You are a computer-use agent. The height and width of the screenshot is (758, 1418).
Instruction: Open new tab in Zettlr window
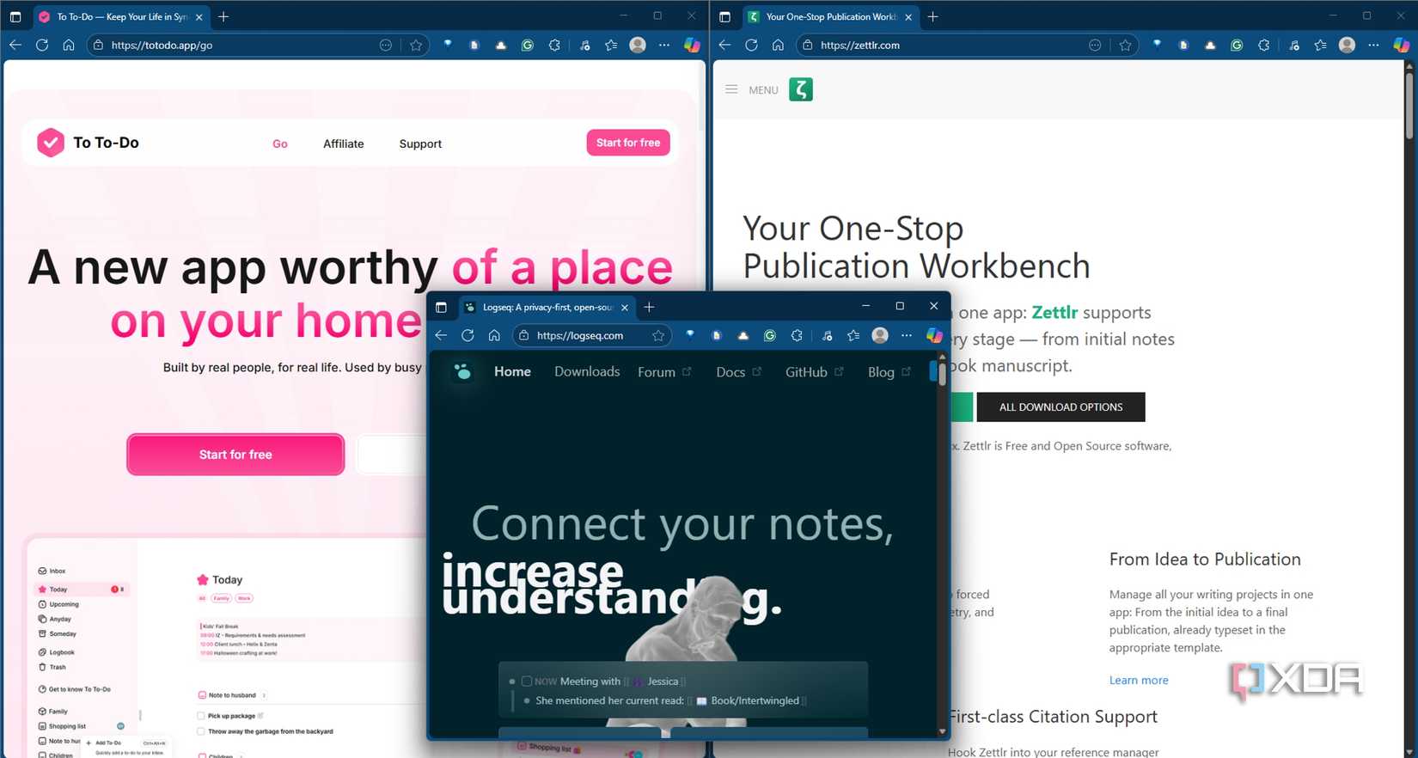[932, 16]
